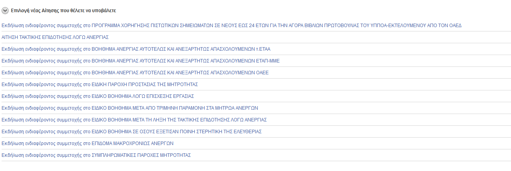Select the ΒΟΗΘΗΜΑ ΑΝΕΡΓΙΑΣ τ.ΕΤΑΑ application link
The width and height of the screenshot is (511, 171).
click(x=136, y=49)
